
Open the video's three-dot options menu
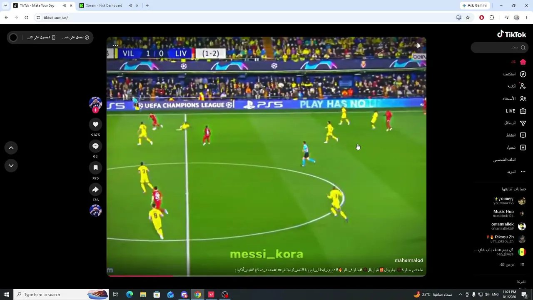pos(115,45)
